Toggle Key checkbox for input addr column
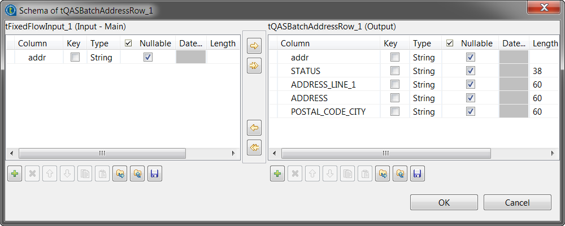The width and height of the screenshot is (565, 226). (75, 57)
